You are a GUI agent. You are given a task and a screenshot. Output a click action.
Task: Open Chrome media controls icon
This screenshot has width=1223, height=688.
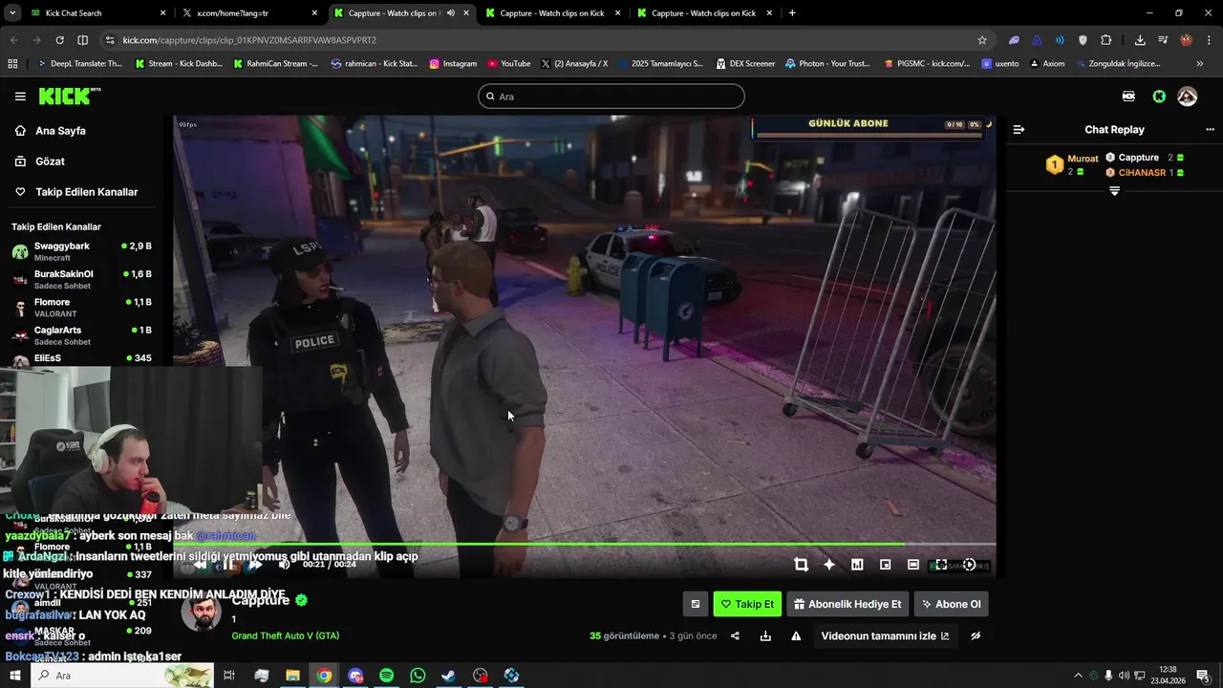1163,40
